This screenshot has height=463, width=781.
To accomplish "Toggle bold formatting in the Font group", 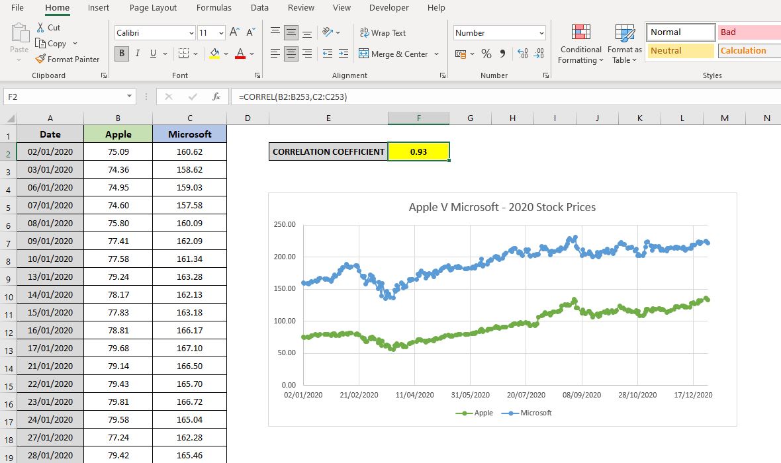I will tap(121, 54).
